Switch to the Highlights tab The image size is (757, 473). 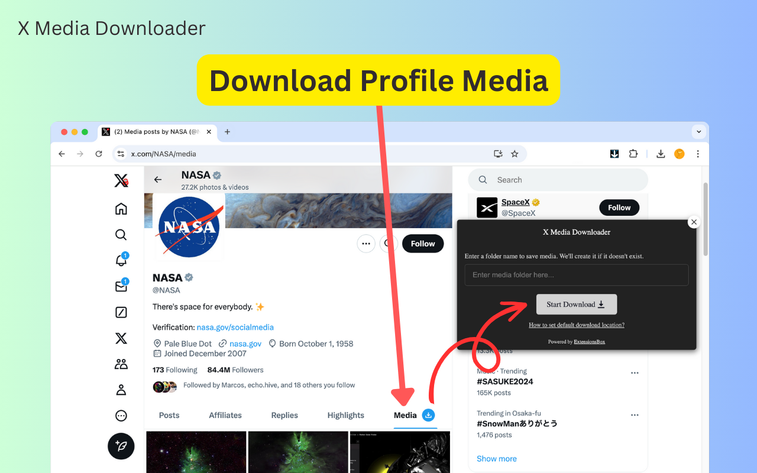(x=346, y=415)
